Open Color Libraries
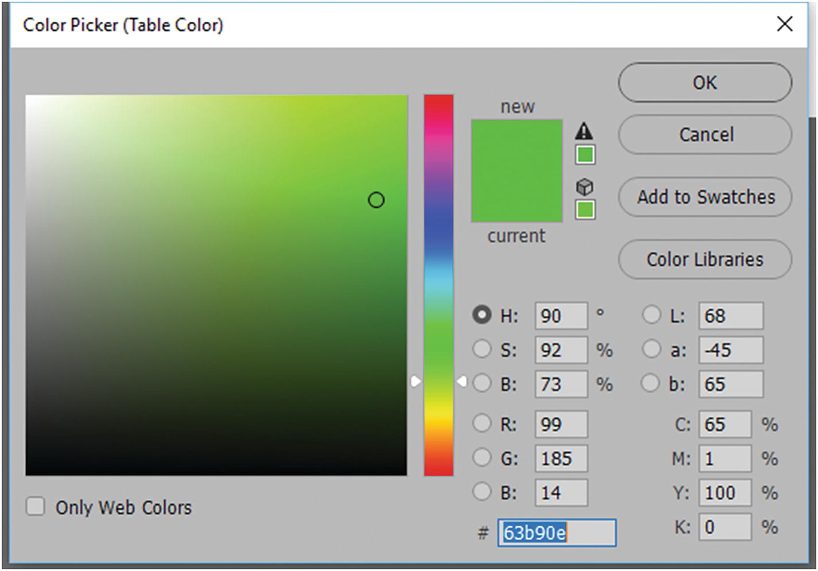Viewport: 818px width, 571px height. [705, 259]
